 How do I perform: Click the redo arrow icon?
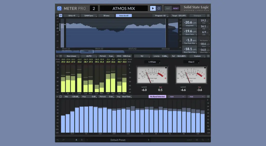tap(63, 140)
